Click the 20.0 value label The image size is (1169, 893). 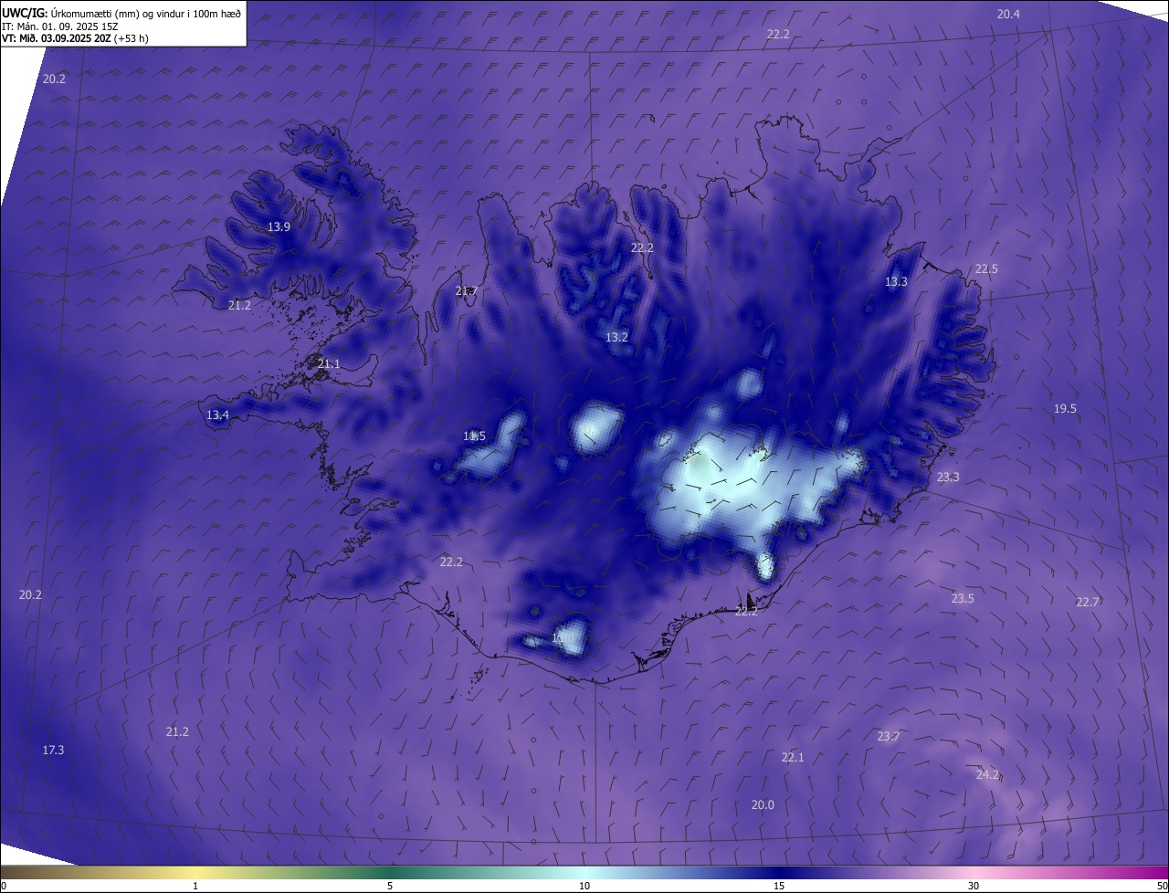click(x=763, y=805)
